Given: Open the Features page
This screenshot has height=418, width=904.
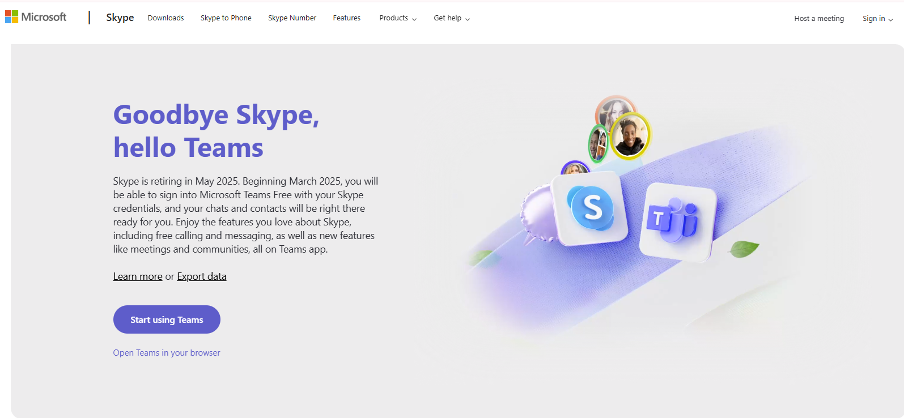Looking at the screenshot, I should pos(346,18).
